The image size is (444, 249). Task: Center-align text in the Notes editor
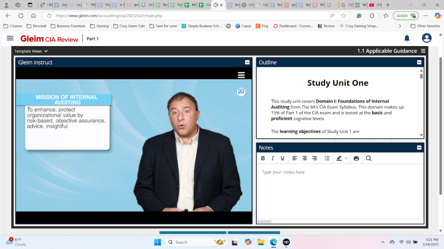(304, 158)
